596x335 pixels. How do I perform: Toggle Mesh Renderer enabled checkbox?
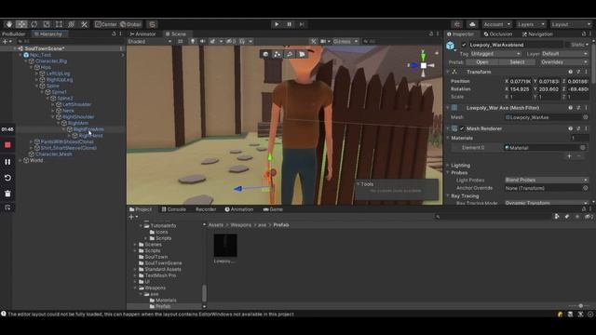[x=462, y=128]
